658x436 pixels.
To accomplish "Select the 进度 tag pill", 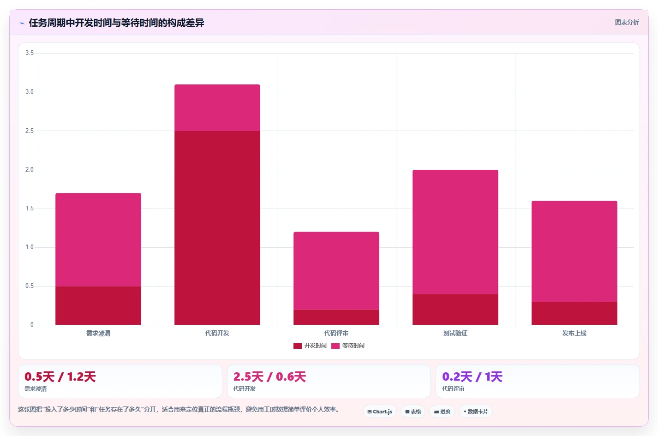I will pos(442,412).
